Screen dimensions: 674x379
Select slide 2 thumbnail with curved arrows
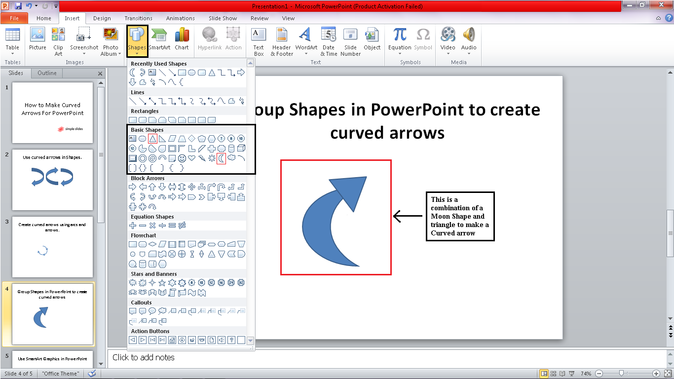[x=52, y=181]
